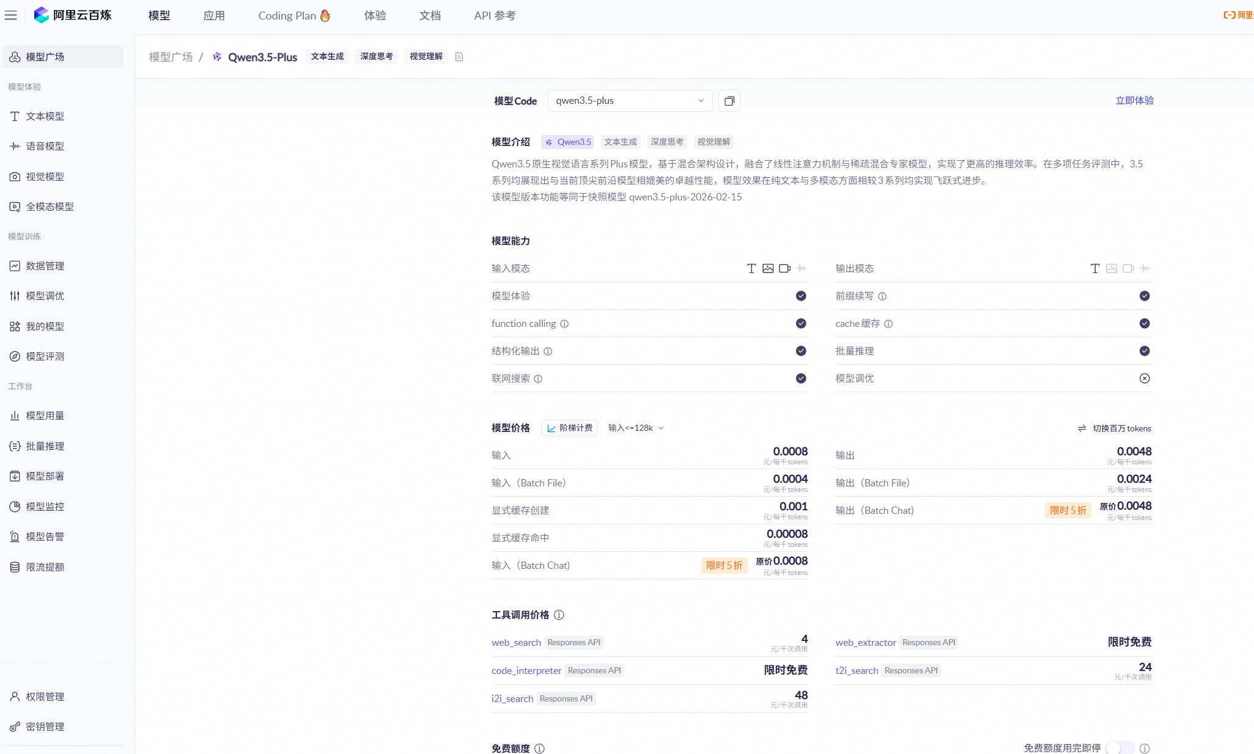Screen dimensions: 1254x754
Task: Click 模型广场 in the breadcrumb
Action: tap(171, 57)
